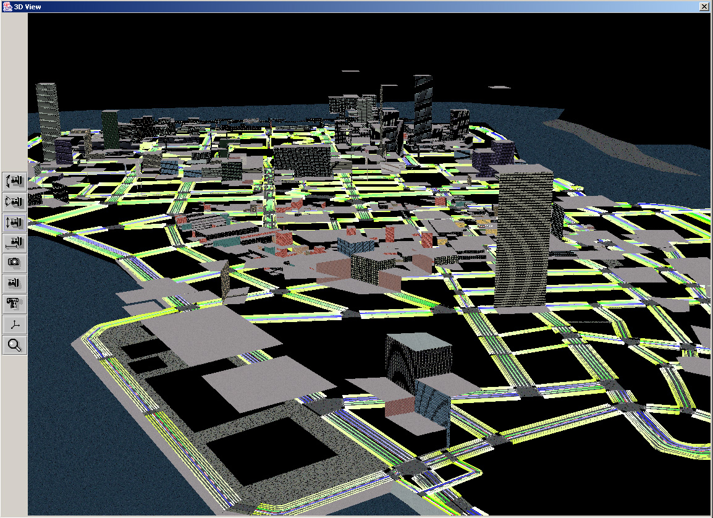
Task: Close the 3D View window
Action: tap(704, 6)
